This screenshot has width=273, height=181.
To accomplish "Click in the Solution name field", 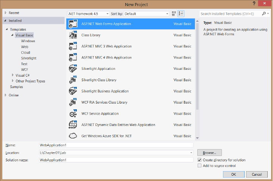I will [116, 160].
